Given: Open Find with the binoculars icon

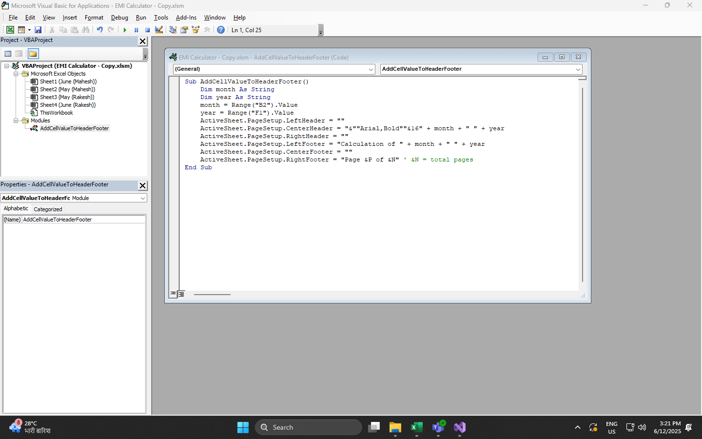Looking at the screenshot, I should coord(86,30).
